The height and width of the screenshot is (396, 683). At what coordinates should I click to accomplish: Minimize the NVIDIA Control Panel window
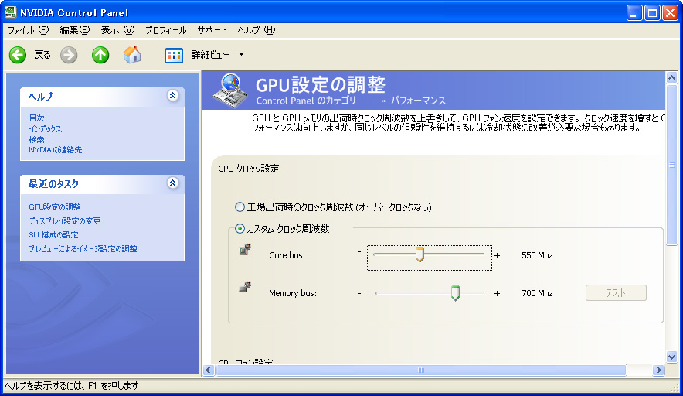click(x=634, y=12)
